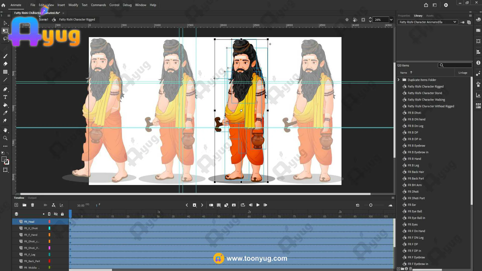Switch to the Properties tab
The image size is (482, 271).
click(x=404, y=16)
